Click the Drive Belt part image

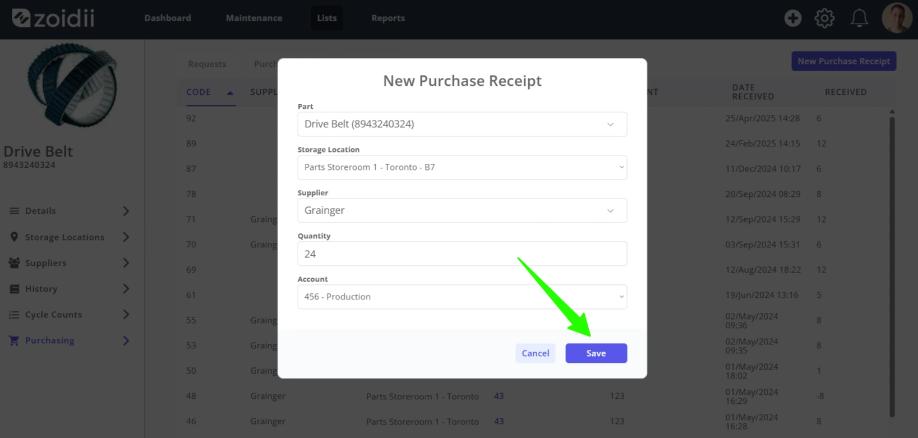pyautogui.click(x=72, y=85)
